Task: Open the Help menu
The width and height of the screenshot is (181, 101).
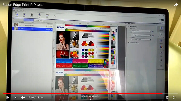Action: pos(24,11)
